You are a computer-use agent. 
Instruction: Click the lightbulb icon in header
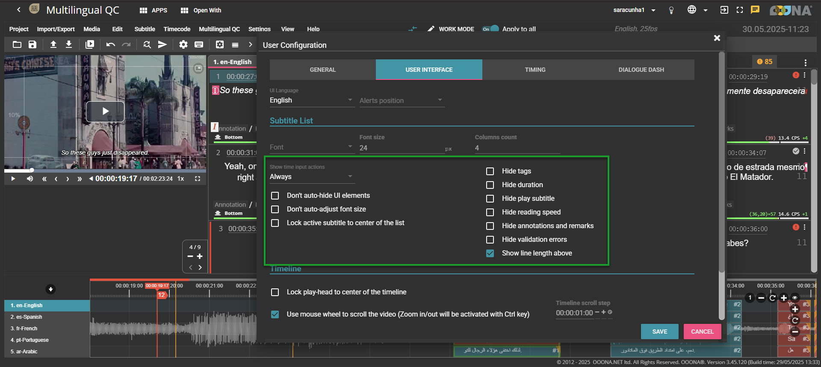click(x=671, y=10)
